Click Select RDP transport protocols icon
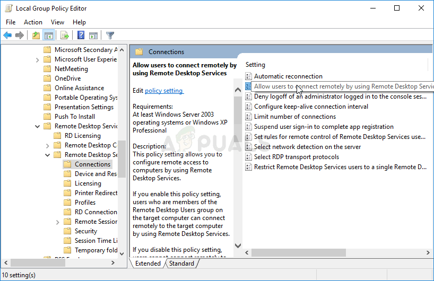This screenshot has height=281, width=434. point(248,157)
